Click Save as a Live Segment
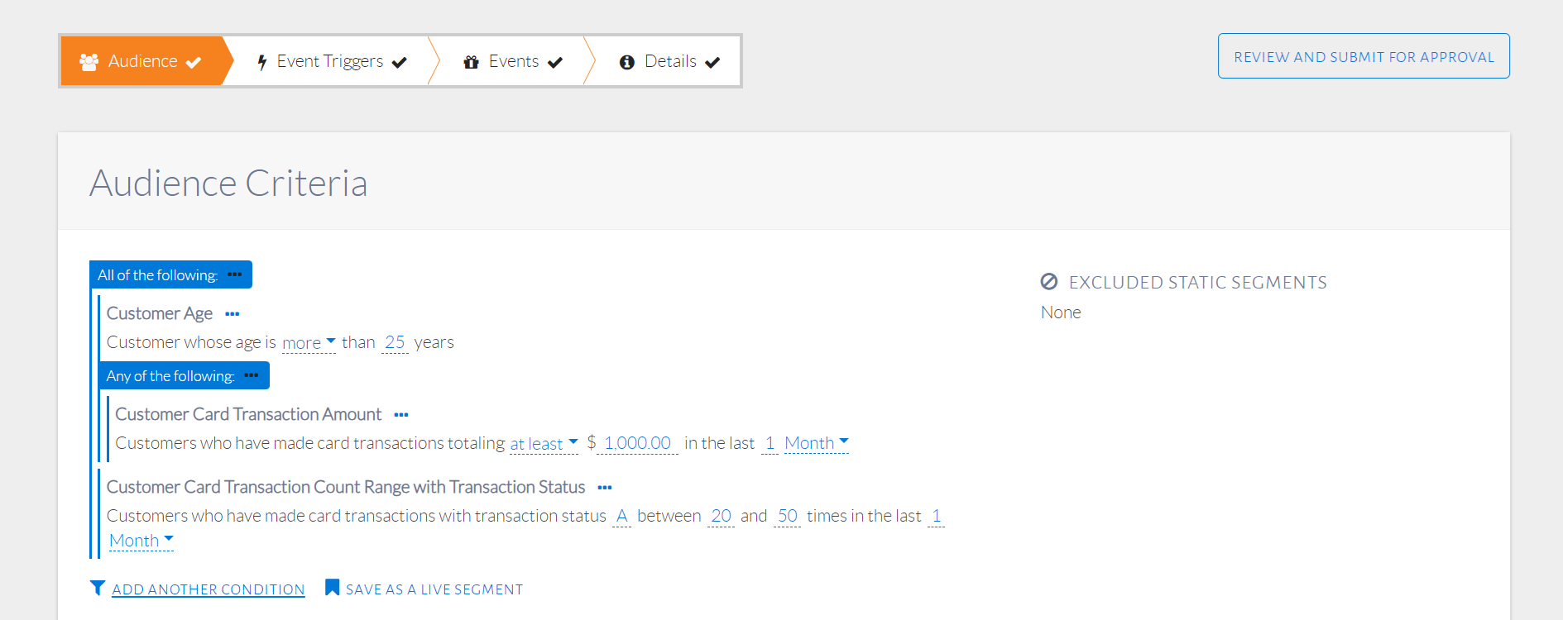Image resolution: width=1563 pixels, height=620 pixels. point(434,589)
